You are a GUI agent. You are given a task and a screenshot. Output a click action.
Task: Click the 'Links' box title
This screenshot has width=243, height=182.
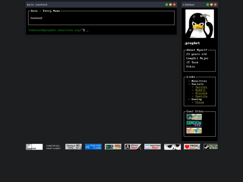click(191, 77)
